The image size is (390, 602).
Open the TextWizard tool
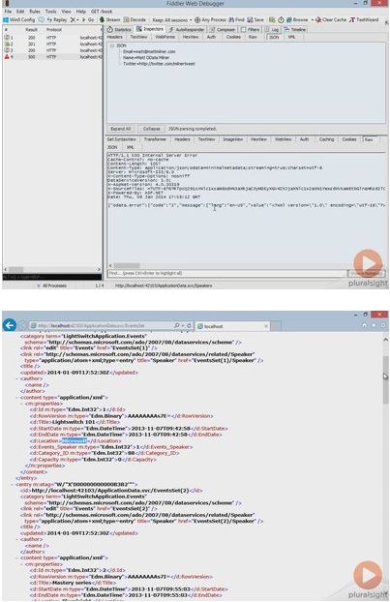(364, 19)
